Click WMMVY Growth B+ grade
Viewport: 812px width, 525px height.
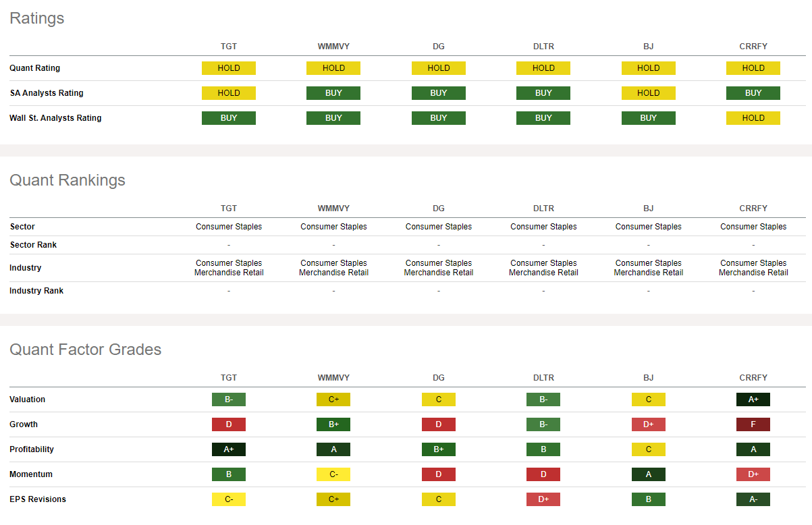[333, 424]
